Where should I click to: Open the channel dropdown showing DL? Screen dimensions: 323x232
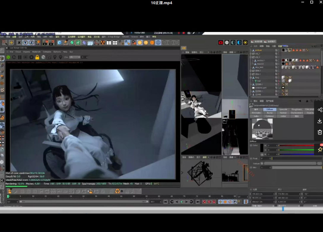tap(74, 57)
